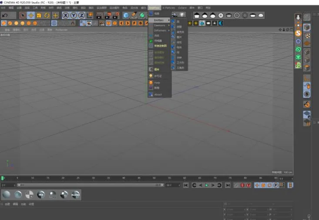Image resolution: width=319 pixels, height=220 pixels.
Task: Click the orange F front view icon
Action: (134, 23)
